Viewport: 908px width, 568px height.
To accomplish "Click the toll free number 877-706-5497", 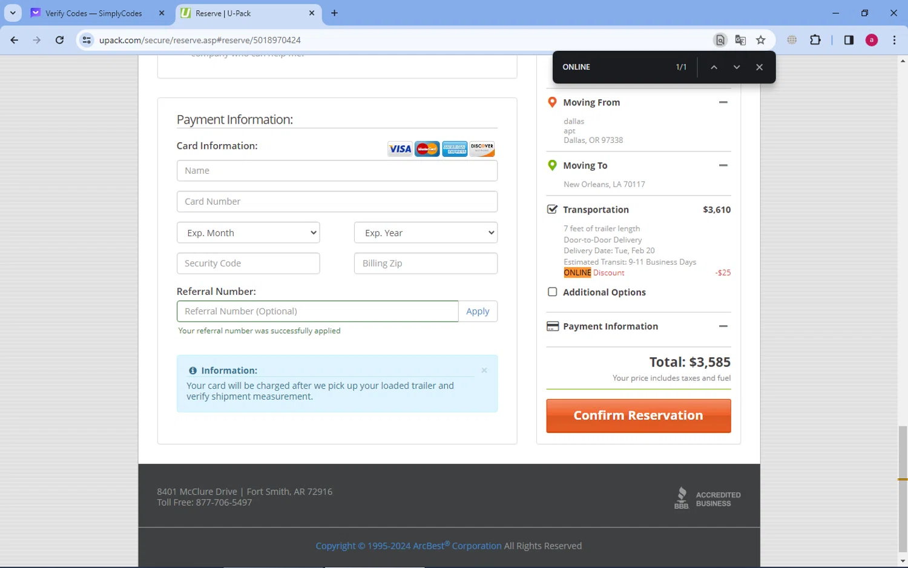I will point(223,503).
